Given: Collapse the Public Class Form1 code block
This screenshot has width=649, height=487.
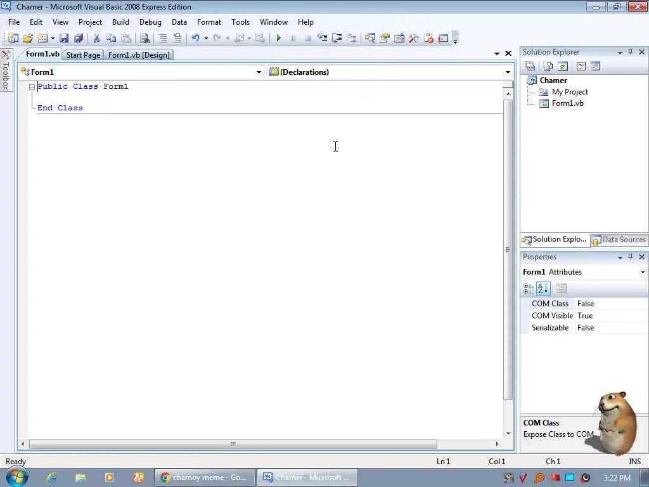Looking at the screenshot, I should point(32,87).
